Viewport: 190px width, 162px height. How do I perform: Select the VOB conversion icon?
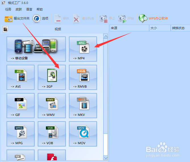52,134
